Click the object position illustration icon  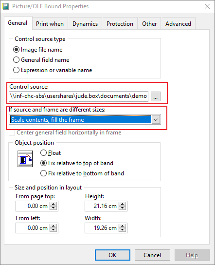(x=25, y=159)
